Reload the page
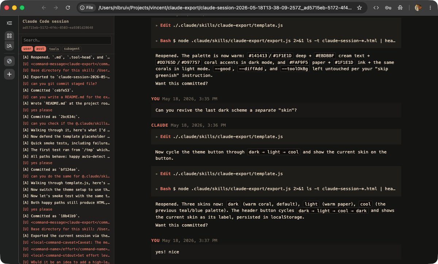The height and width of the screenshot is (264, 438). tap(68, 8)
